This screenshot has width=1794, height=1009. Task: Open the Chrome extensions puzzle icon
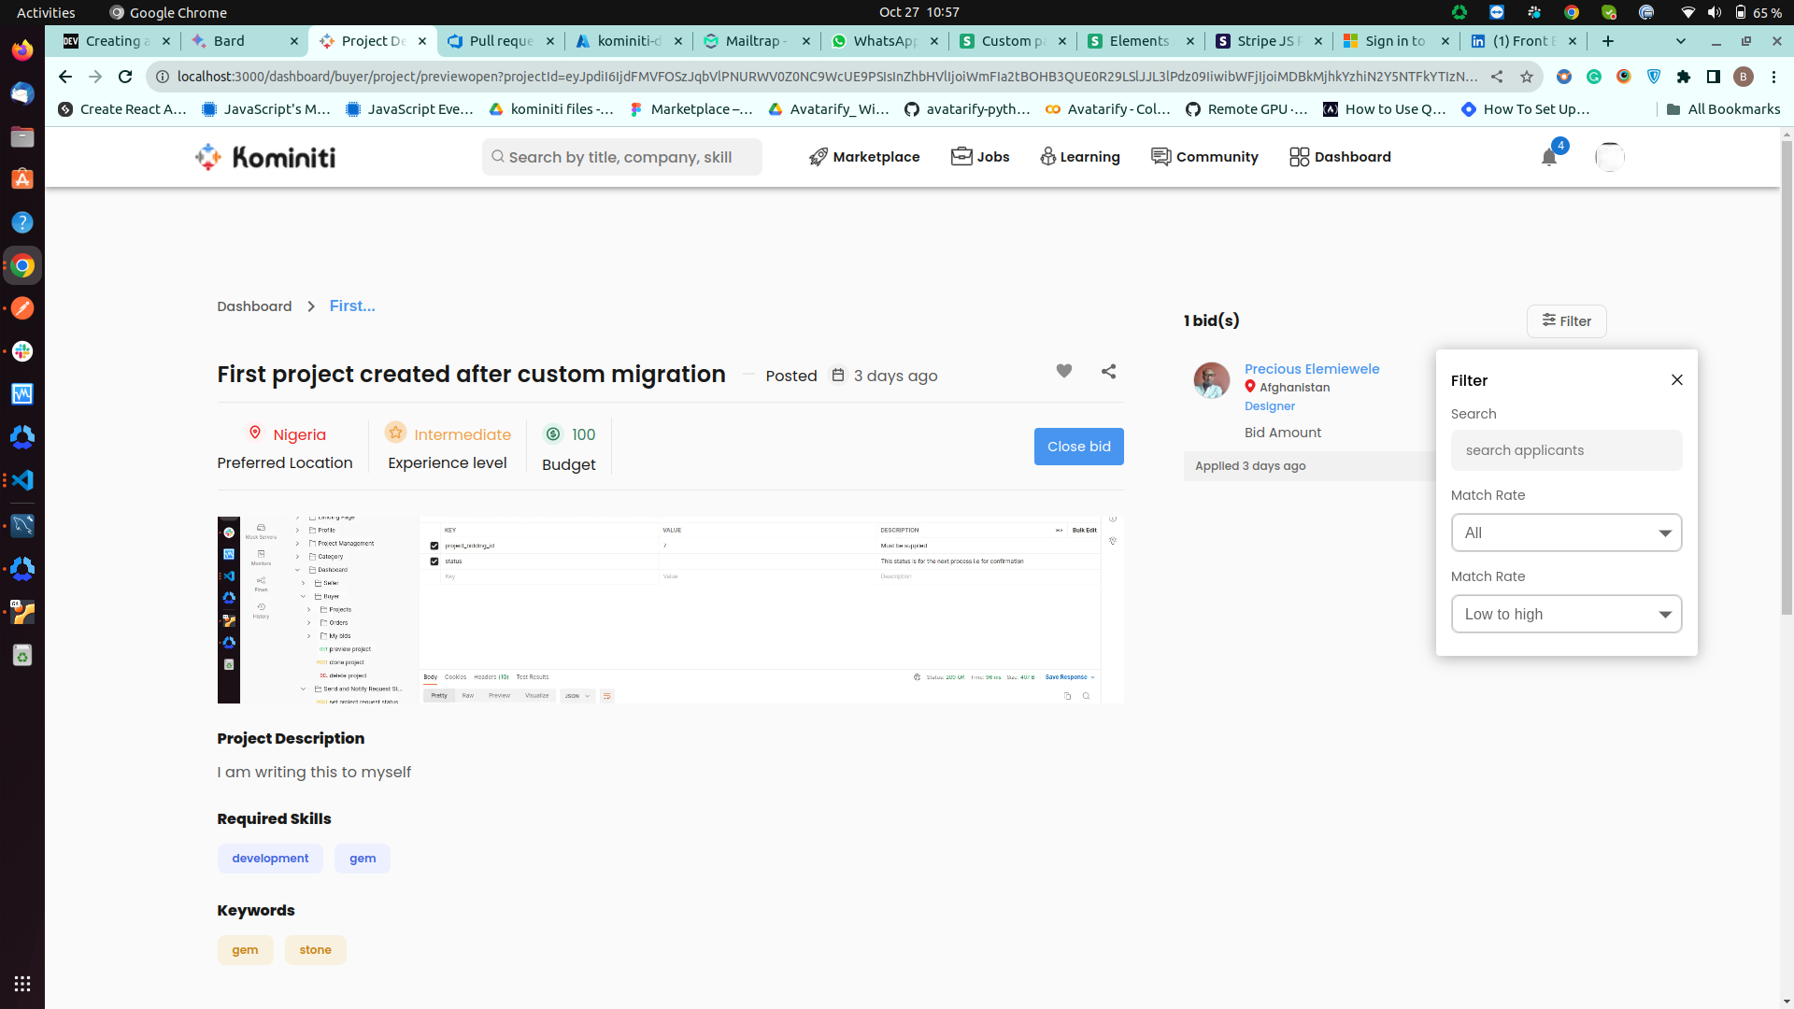pyautogui.click(x=1683, y=77)
